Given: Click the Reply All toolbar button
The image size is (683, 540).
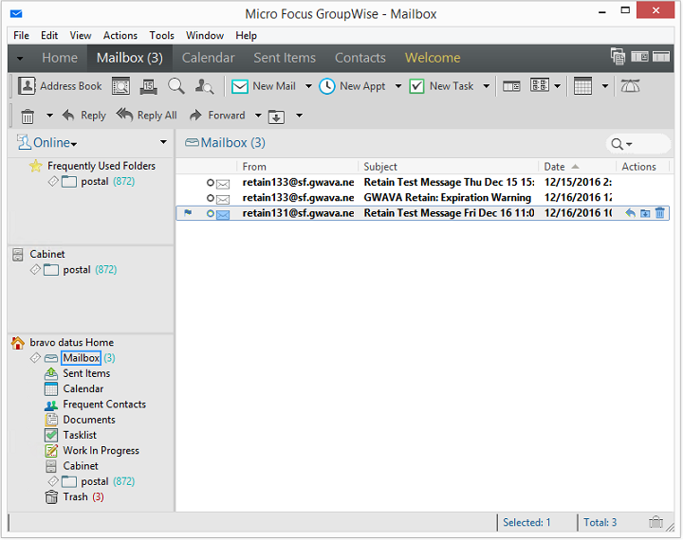Looking at the screenshot, I should [147, 116].
